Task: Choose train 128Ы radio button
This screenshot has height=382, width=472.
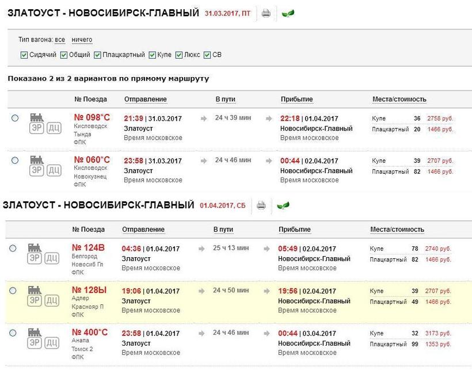Action: click(x=13, y=291)
